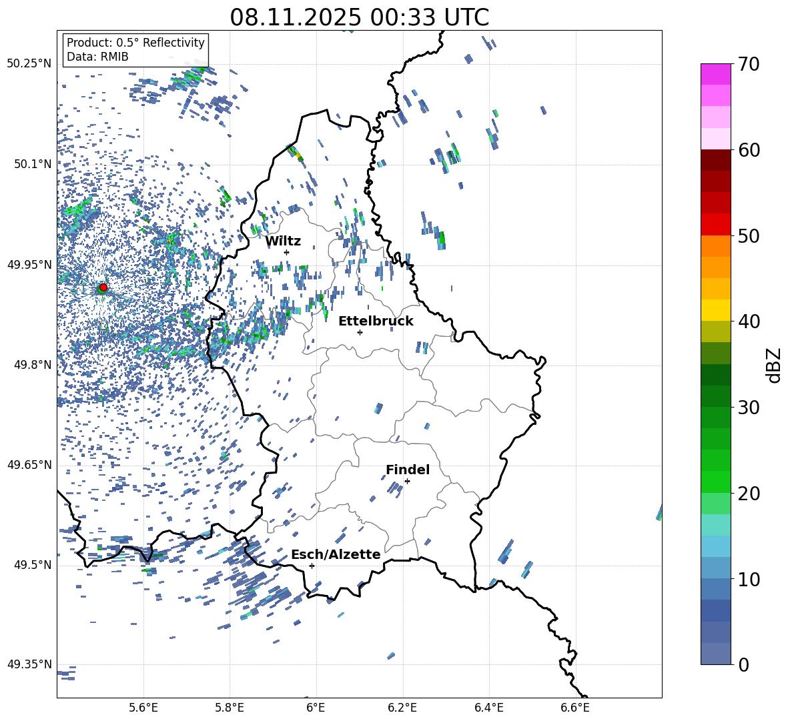Click the dBZ colorbar axis label
This screenshot has height=721, width=790.
pos(774,364)
